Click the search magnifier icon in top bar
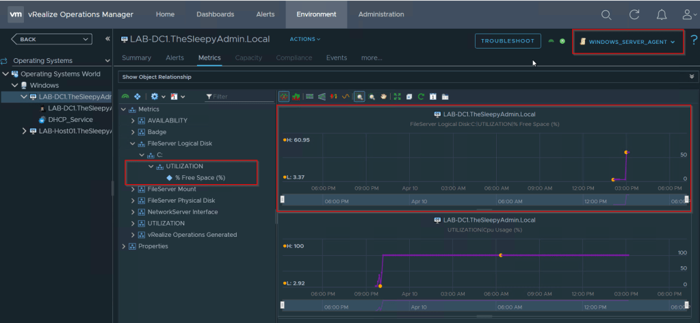 coord(606,14)
